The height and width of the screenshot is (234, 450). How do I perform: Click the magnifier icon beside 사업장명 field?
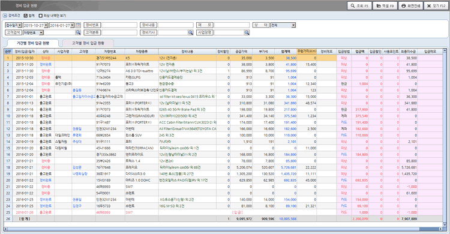pyautogui.click(x=247, y=33)
